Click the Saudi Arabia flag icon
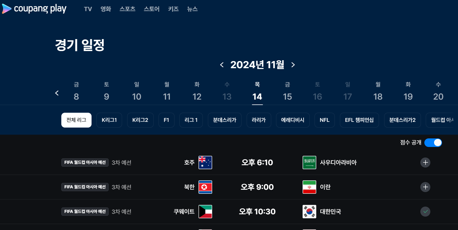Image resolution: width=458 pixels, height=230 pixels. point(309,162)
